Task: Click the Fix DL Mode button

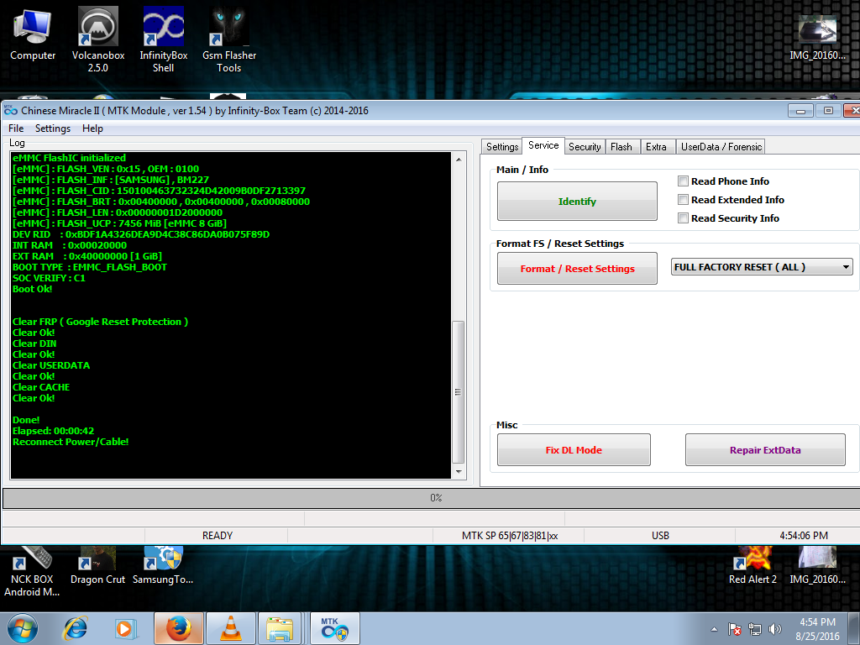Action: pyautogui.click(x=574, y=450)
